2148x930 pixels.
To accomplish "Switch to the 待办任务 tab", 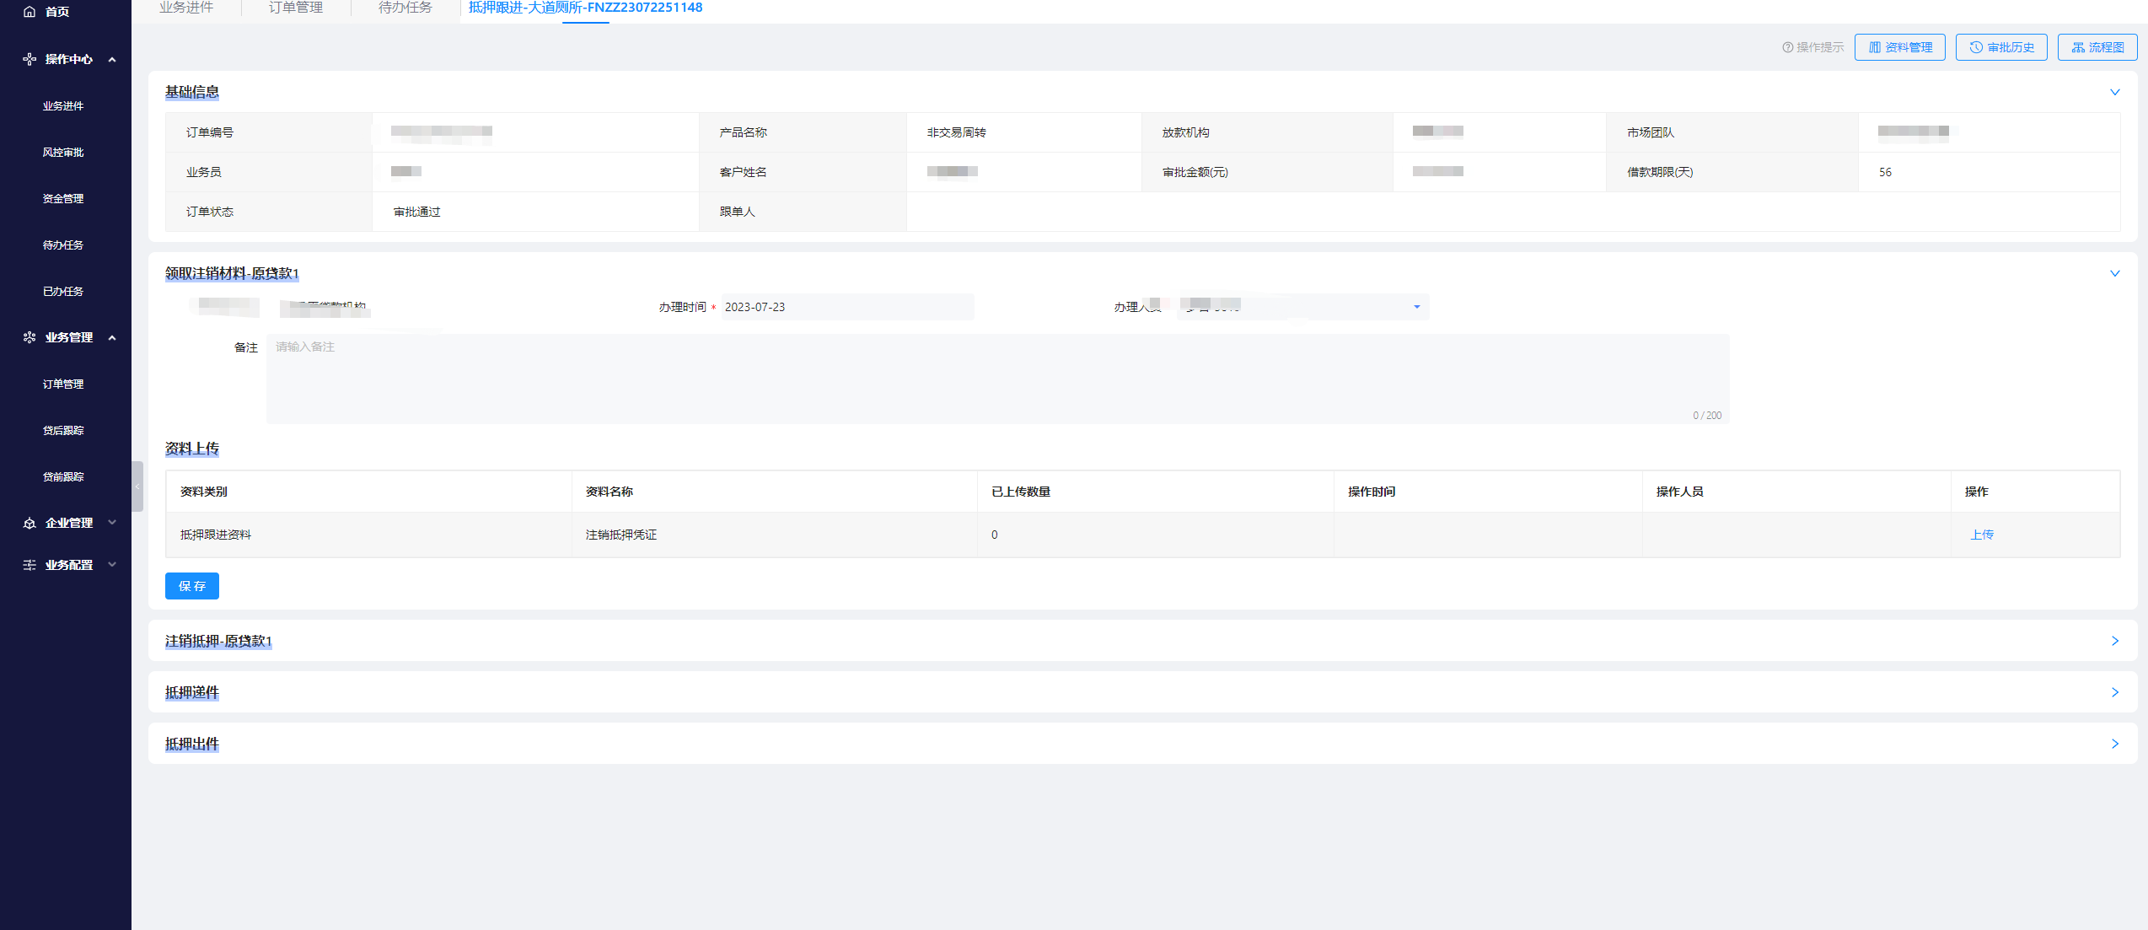I will 405,8.
